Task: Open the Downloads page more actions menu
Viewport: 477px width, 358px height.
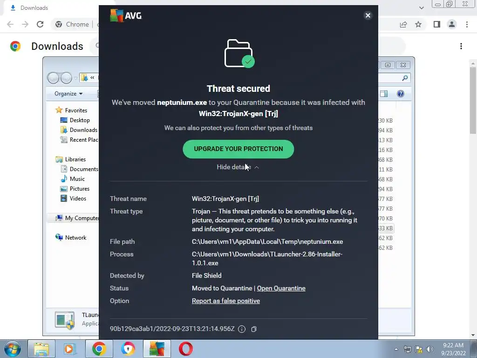Action: click(461, 46)
